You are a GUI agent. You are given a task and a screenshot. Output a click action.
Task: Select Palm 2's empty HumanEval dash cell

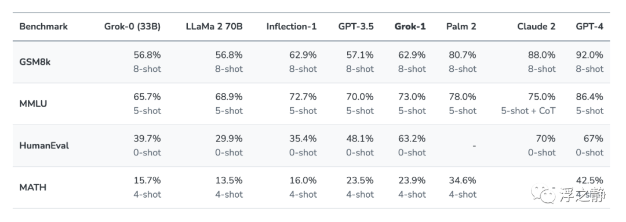[x=474, y=146]
